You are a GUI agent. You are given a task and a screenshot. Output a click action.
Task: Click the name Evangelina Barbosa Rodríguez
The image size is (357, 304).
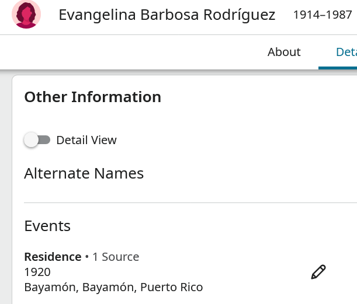coord(167,15)
